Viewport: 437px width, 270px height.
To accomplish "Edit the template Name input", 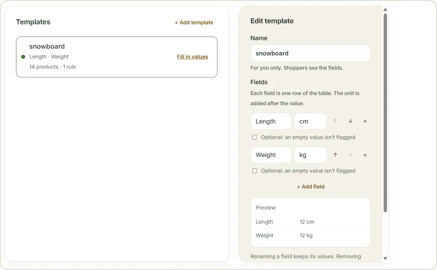I will tap(311, 53).
